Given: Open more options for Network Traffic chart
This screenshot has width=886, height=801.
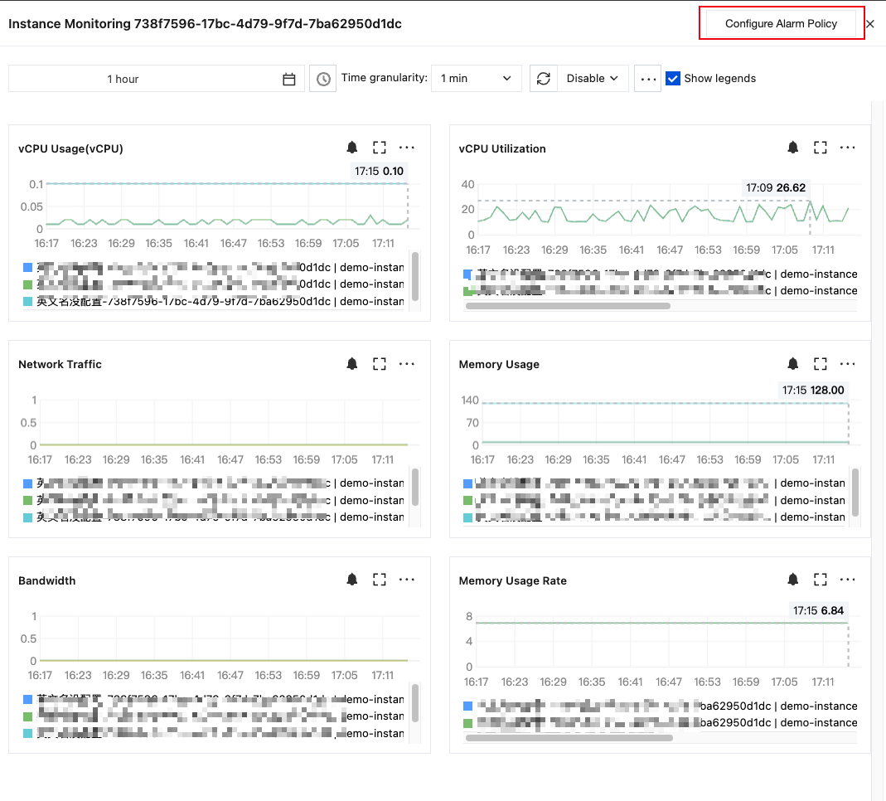Looking at the screenshot, I should click(407, 363).
